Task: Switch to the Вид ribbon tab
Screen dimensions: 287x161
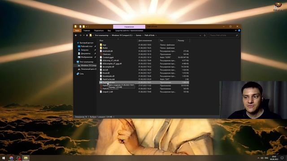Action: [x=109, y=30]
